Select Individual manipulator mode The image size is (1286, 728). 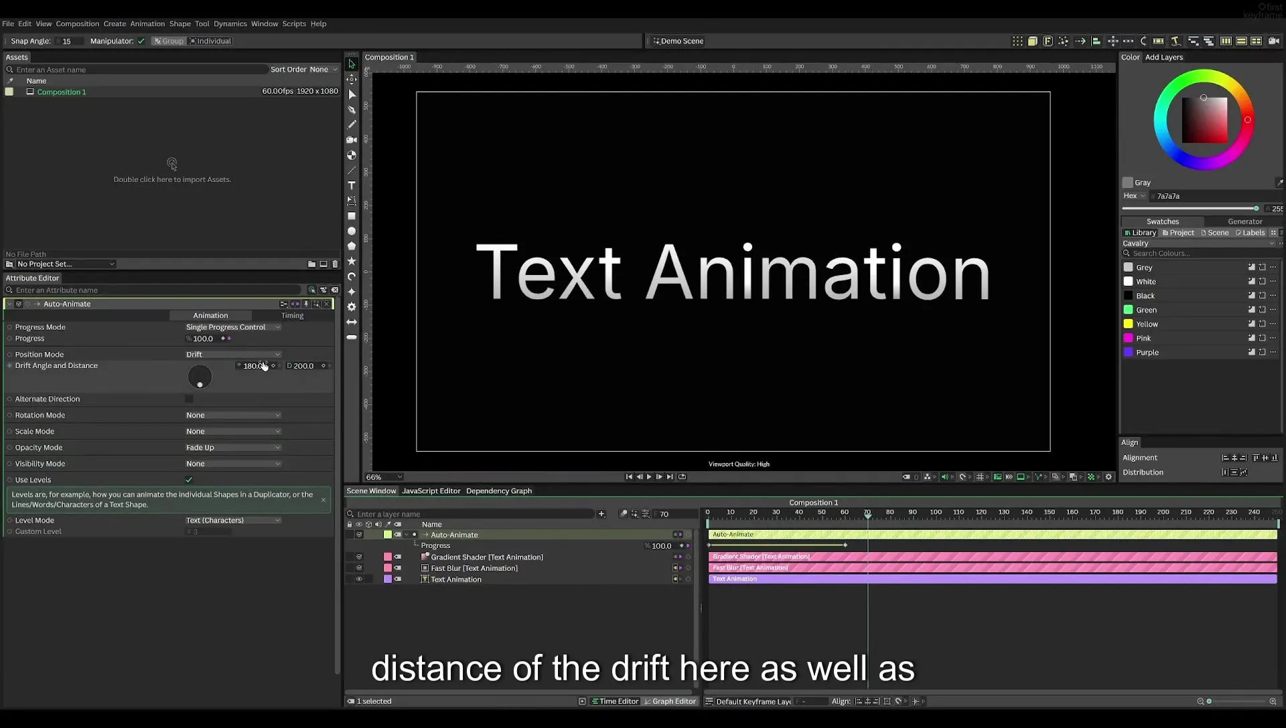point(210,41)
